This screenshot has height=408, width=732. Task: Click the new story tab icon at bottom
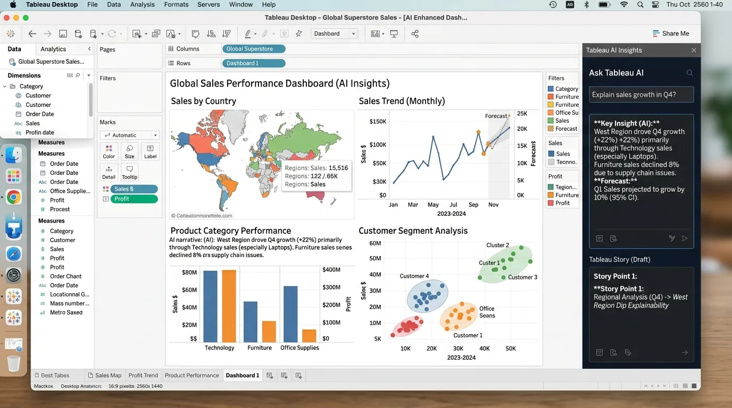(x=298, y=376)
